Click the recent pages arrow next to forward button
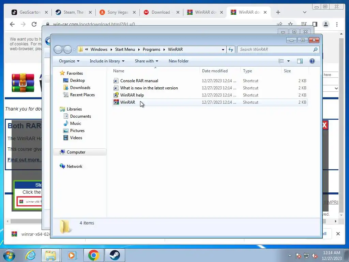The height and width of the screenshot is (262, 349). (74, 50)
